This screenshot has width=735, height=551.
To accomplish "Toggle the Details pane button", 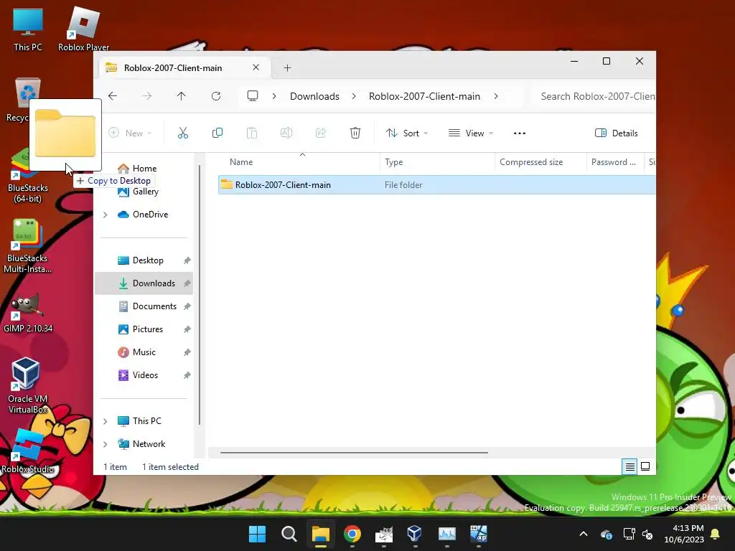I will pos(617,133).
